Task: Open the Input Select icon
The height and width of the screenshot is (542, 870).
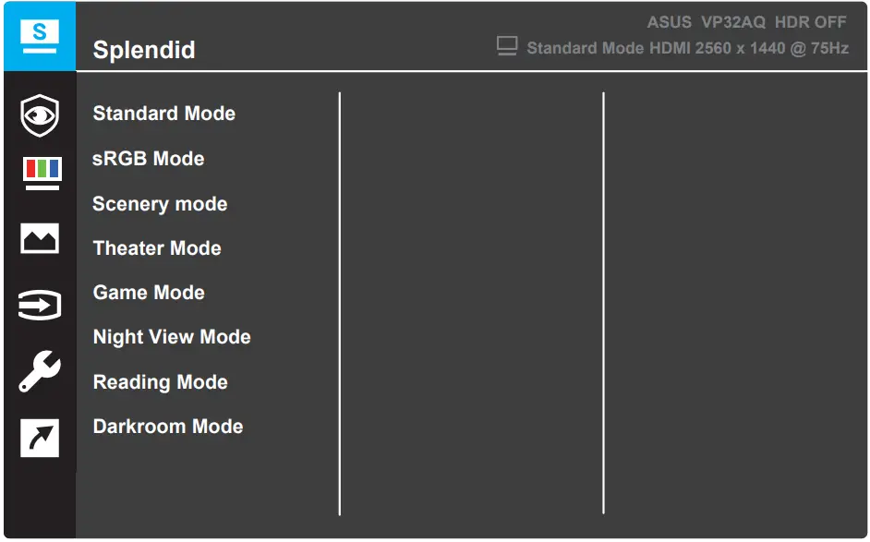Action: 39,305
